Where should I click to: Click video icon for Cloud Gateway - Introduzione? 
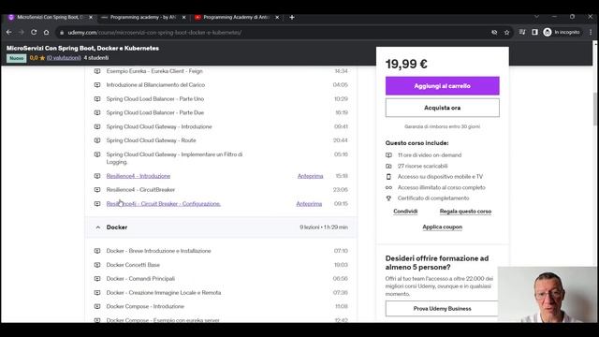pos(97,126)
